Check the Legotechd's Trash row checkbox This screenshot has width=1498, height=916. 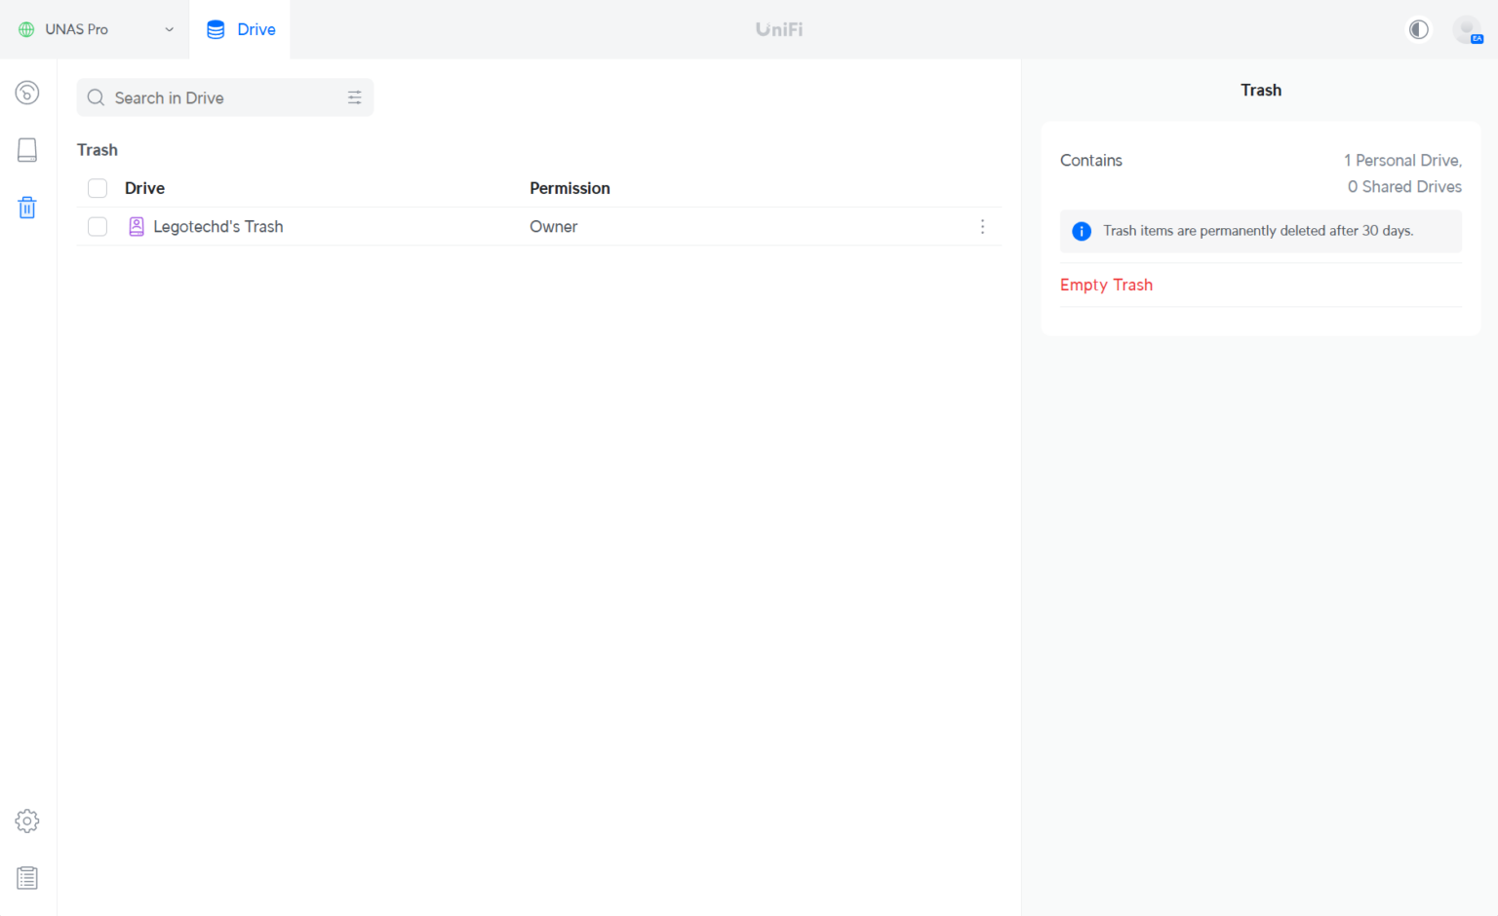point(98,226)
